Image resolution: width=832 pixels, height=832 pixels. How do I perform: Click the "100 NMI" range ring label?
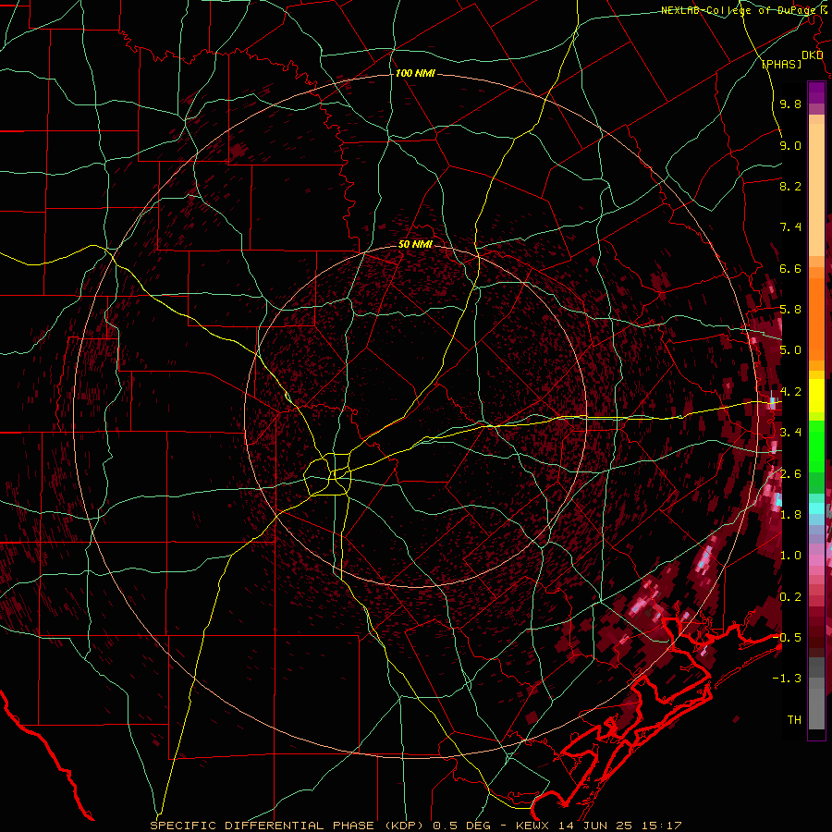click(x=415, y=73)
